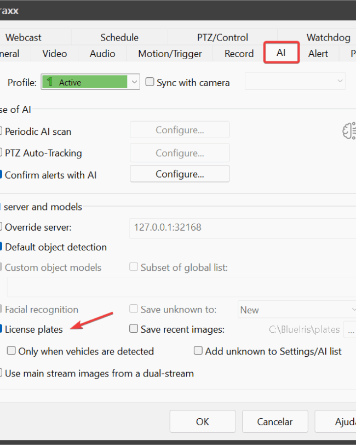Click the browse button for plates folder
356x445 pixels.
click(x=349, y=329)
